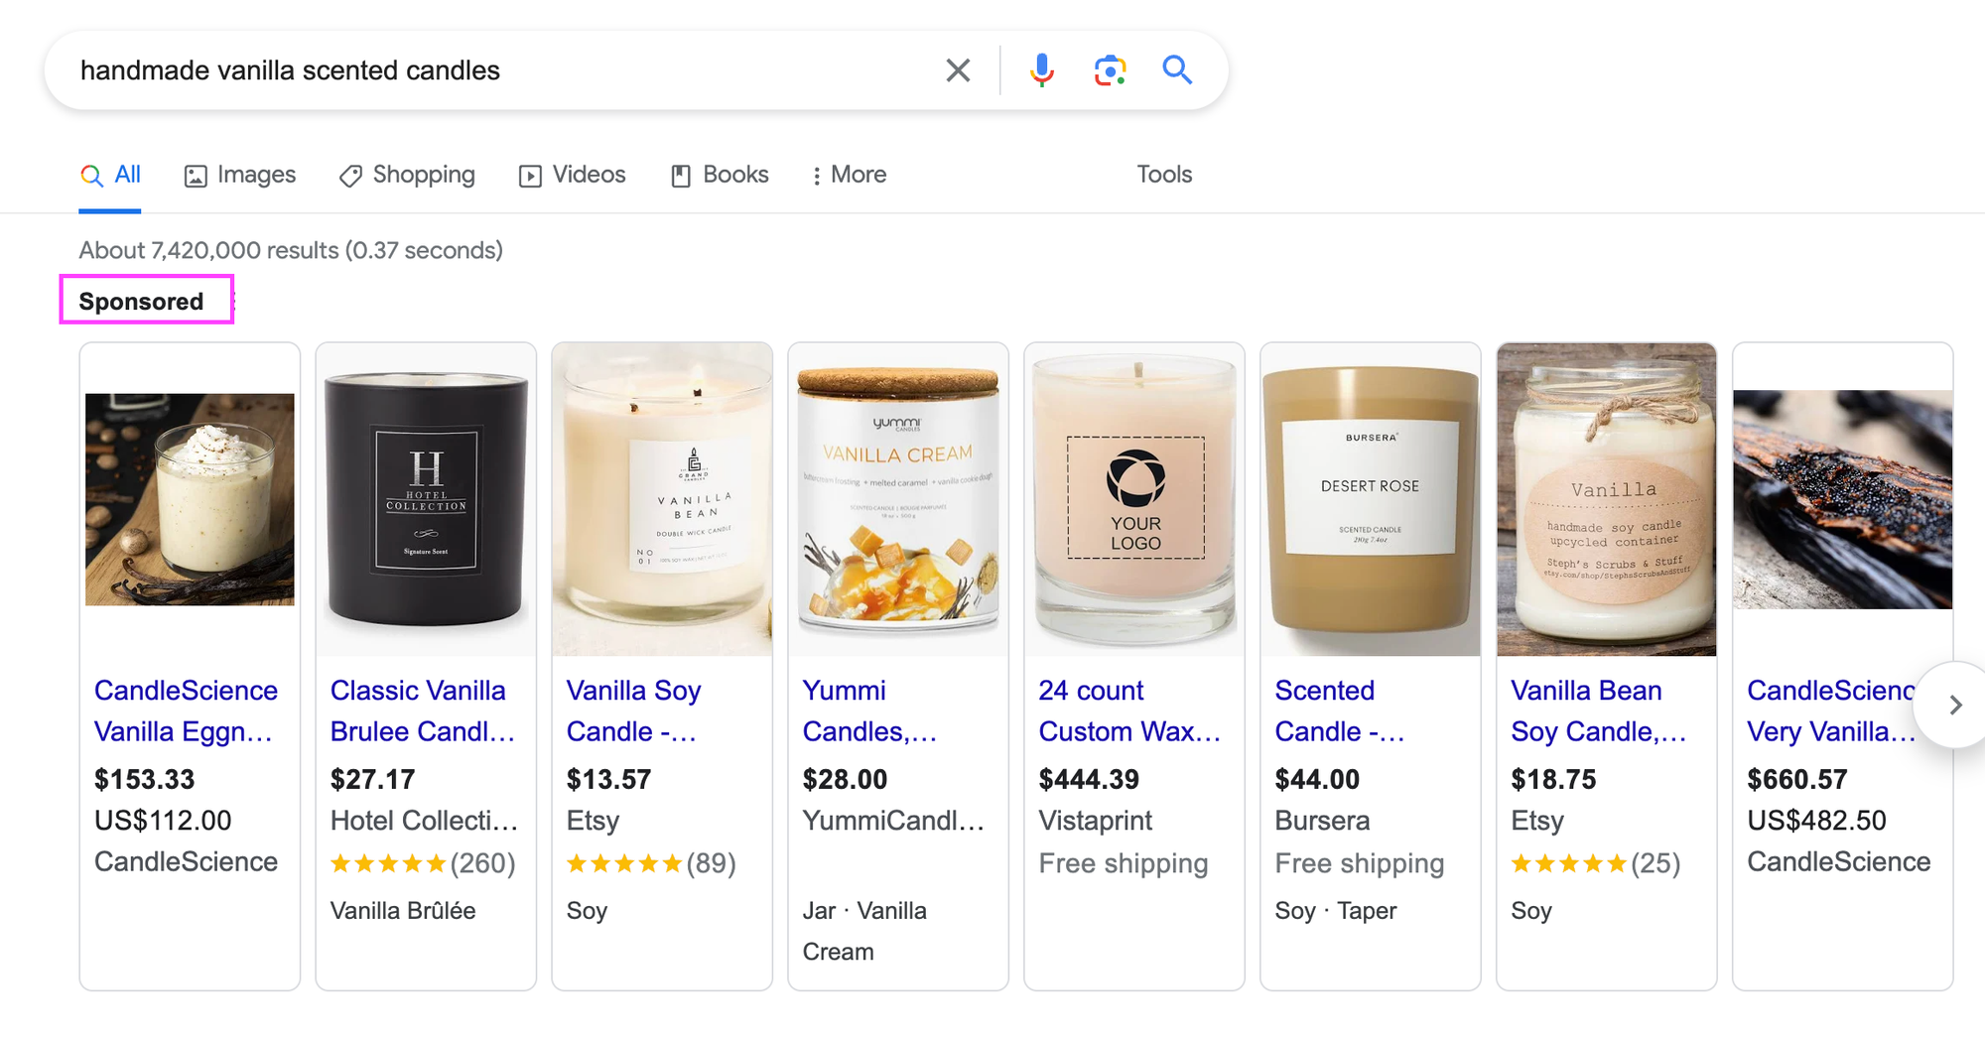The height and width of the screenshot is (1037, 1985).
Task: Clear the search query with the X icon
Action: (957, 69)
